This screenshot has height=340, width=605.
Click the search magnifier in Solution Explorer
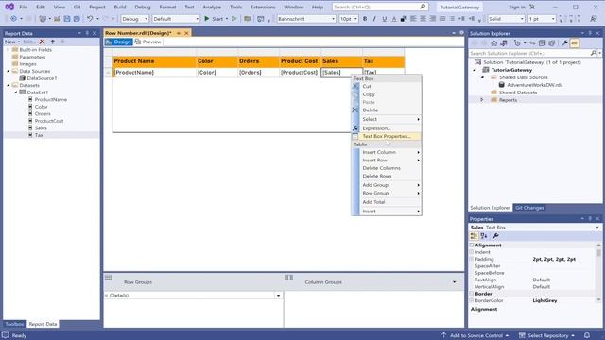(593, 53)
